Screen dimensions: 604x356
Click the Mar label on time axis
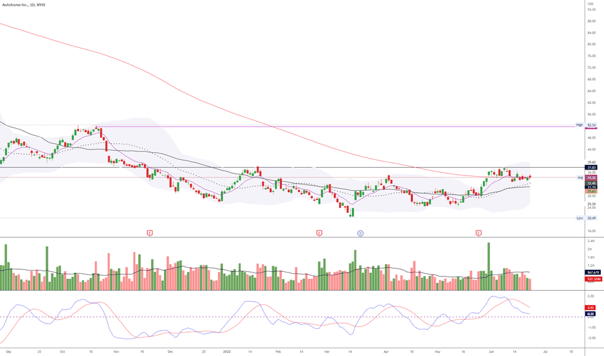[327, 351]
